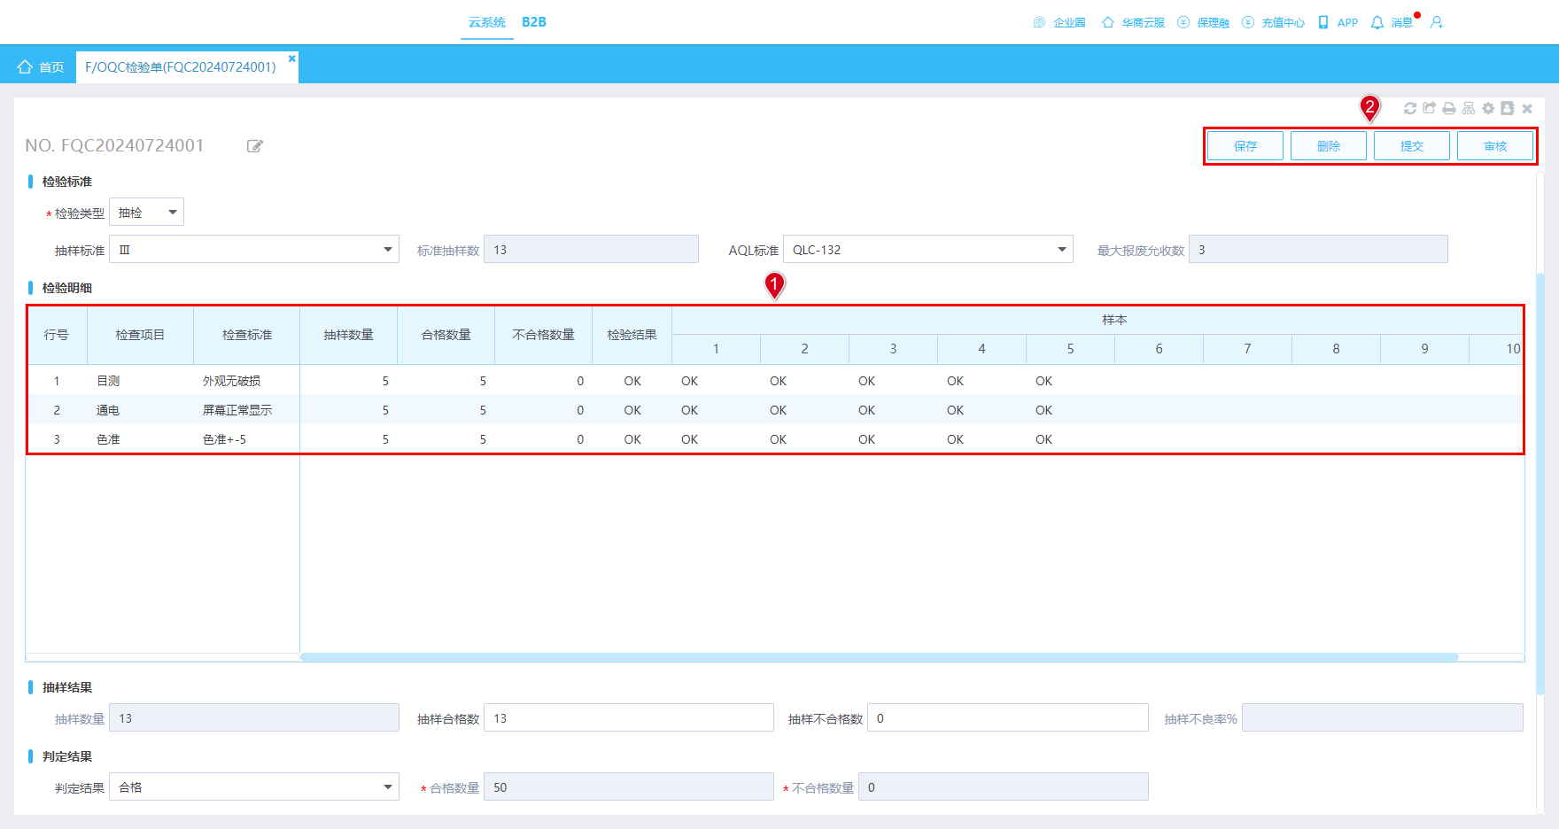Screen dimensions: 1559x829
Task: Edit the document number FQC20240724001
Action: [255, 146]
